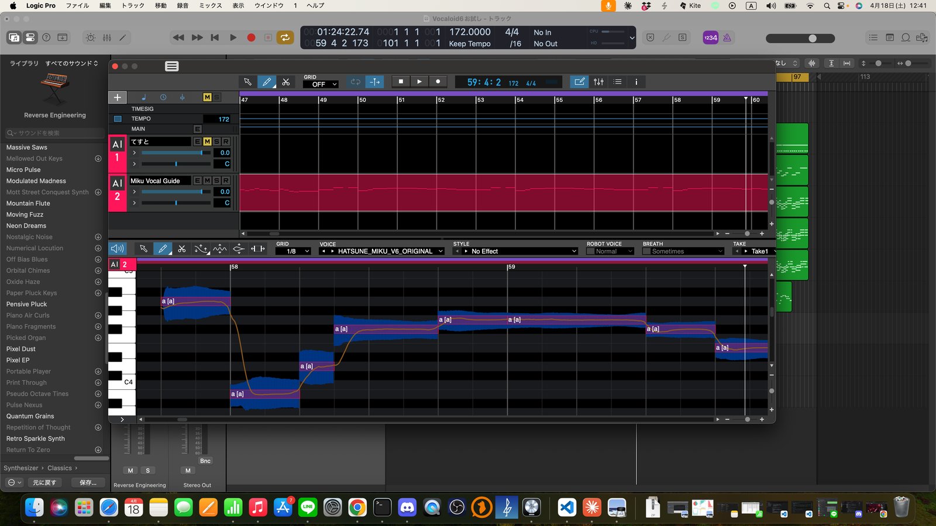Click the 保存 button in the library panel
This screenshot has height=526, width=936.
[x=87, y=482]
